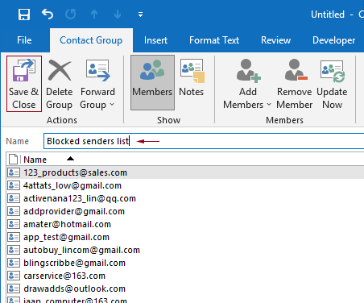Go to next item with down arrow
Image resolution: width=364 pixels, height=303 pixels.
(118, 15)
